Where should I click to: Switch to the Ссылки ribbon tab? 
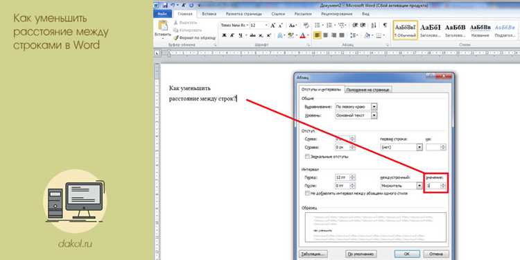pyautogui.click(x=278, y=14)
